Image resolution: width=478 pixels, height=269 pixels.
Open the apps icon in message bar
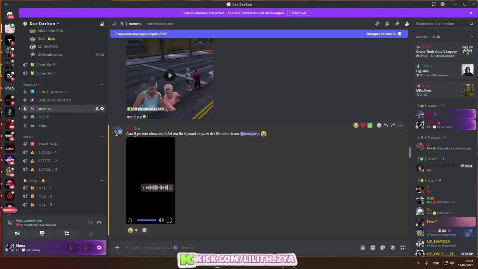click(403, 247)
